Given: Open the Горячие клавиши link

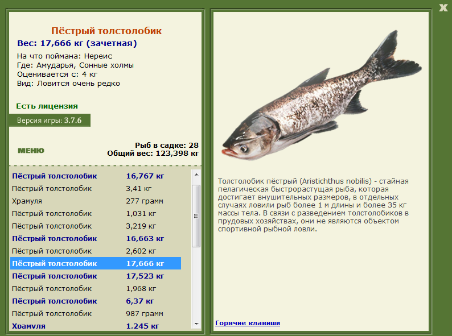Looking at the screenshot, I should point(248,323).
